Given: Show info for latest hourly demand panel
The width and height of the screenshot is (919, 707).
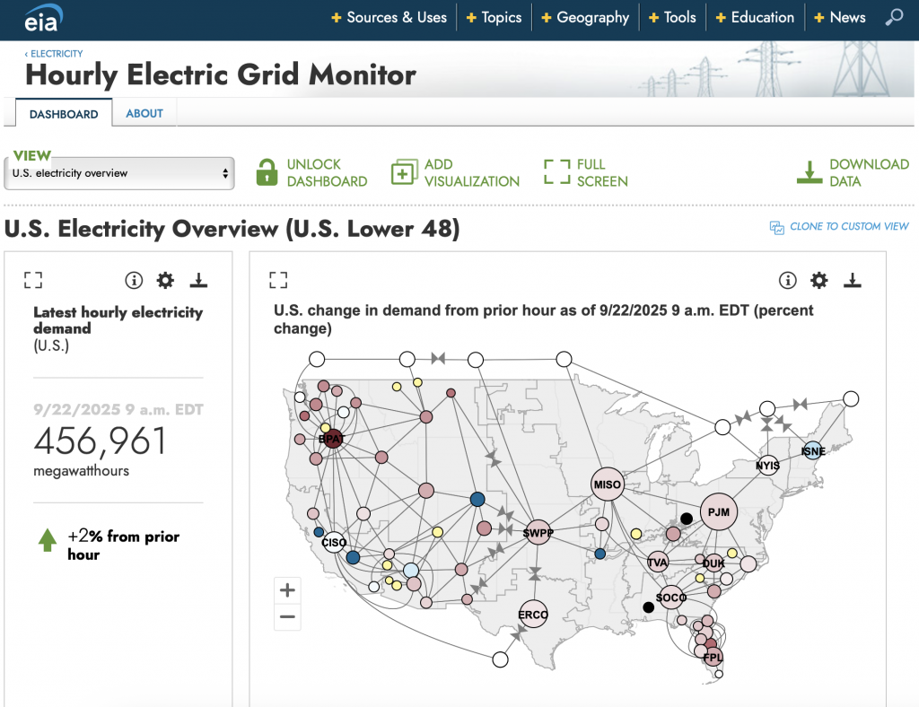Looking at the screenshot, I should coord(134,281).
